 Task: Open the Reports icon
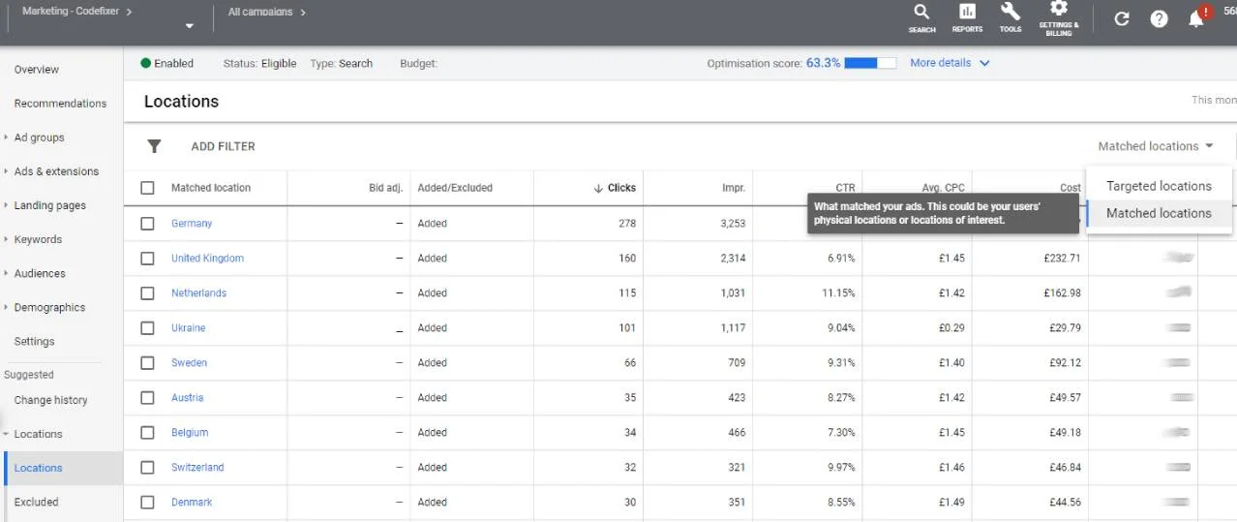tap(967, 15)
